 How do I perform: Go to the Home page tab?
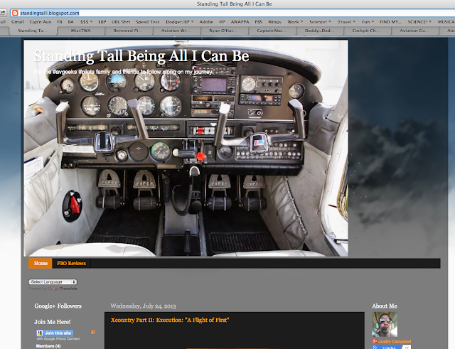(x=41, y=264)
